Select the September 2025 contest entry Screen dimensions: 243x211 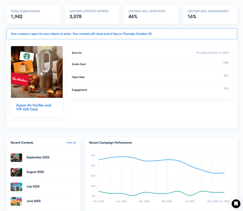point(38,157)
